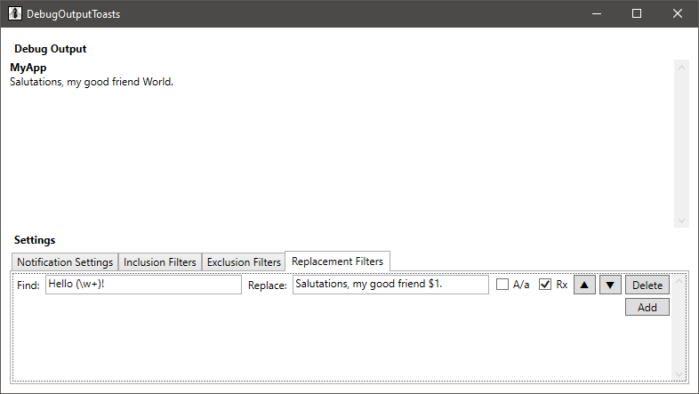Delete the Hello replacement filter
This screenshot has width=699, height=394.
(x=647, y=285)
